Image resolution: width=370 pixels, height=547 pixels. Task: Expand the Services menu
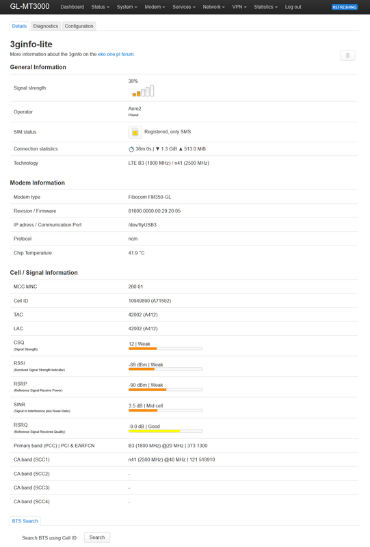coord(184,7)
